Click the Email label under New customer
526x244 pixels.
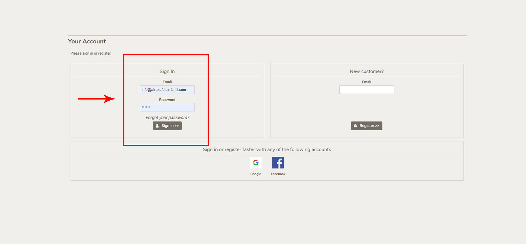(x=367, y=82)
